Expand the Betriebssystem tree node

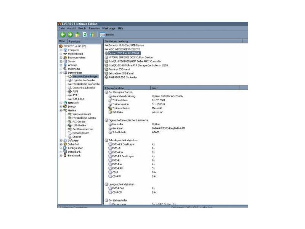coord(61,58)
